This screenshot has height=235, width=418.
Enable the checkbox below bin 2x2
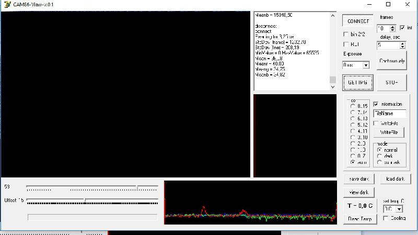(x=346, y=44)
